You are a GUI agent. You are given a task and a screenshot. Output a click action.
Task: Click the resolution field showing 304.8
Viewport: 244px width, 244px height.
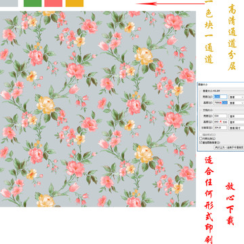pos(220,127)
